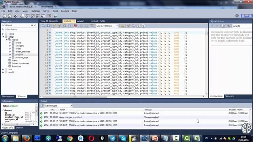Maximize the SCHEMAS section via its expand arrow
Viewport: 253px width, 142px height.
[x=35, y=25]
